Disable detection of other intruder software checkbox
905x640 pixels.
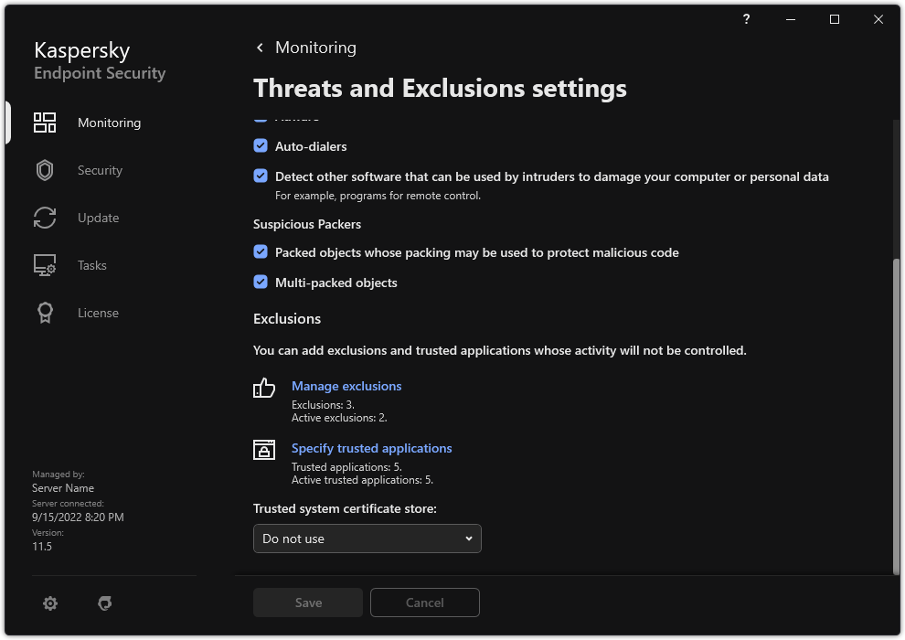pyautogui.click(x=261, y=176)
